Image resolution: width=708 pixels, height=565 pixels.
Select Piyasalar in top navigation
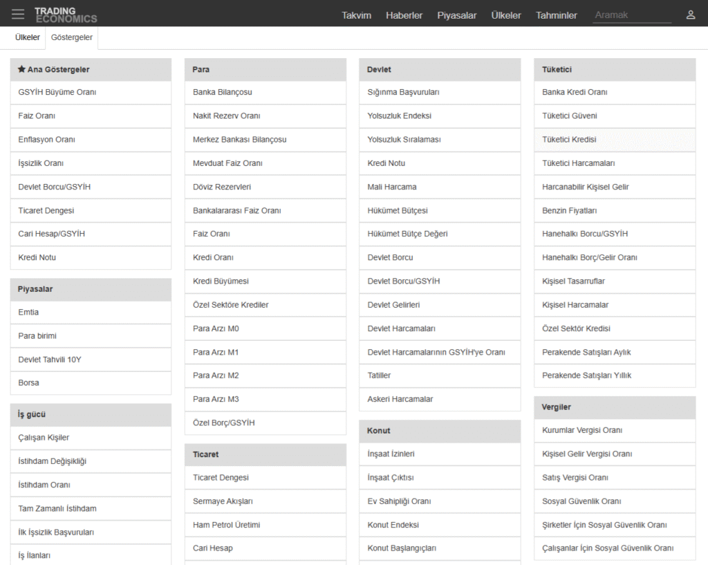456,15
